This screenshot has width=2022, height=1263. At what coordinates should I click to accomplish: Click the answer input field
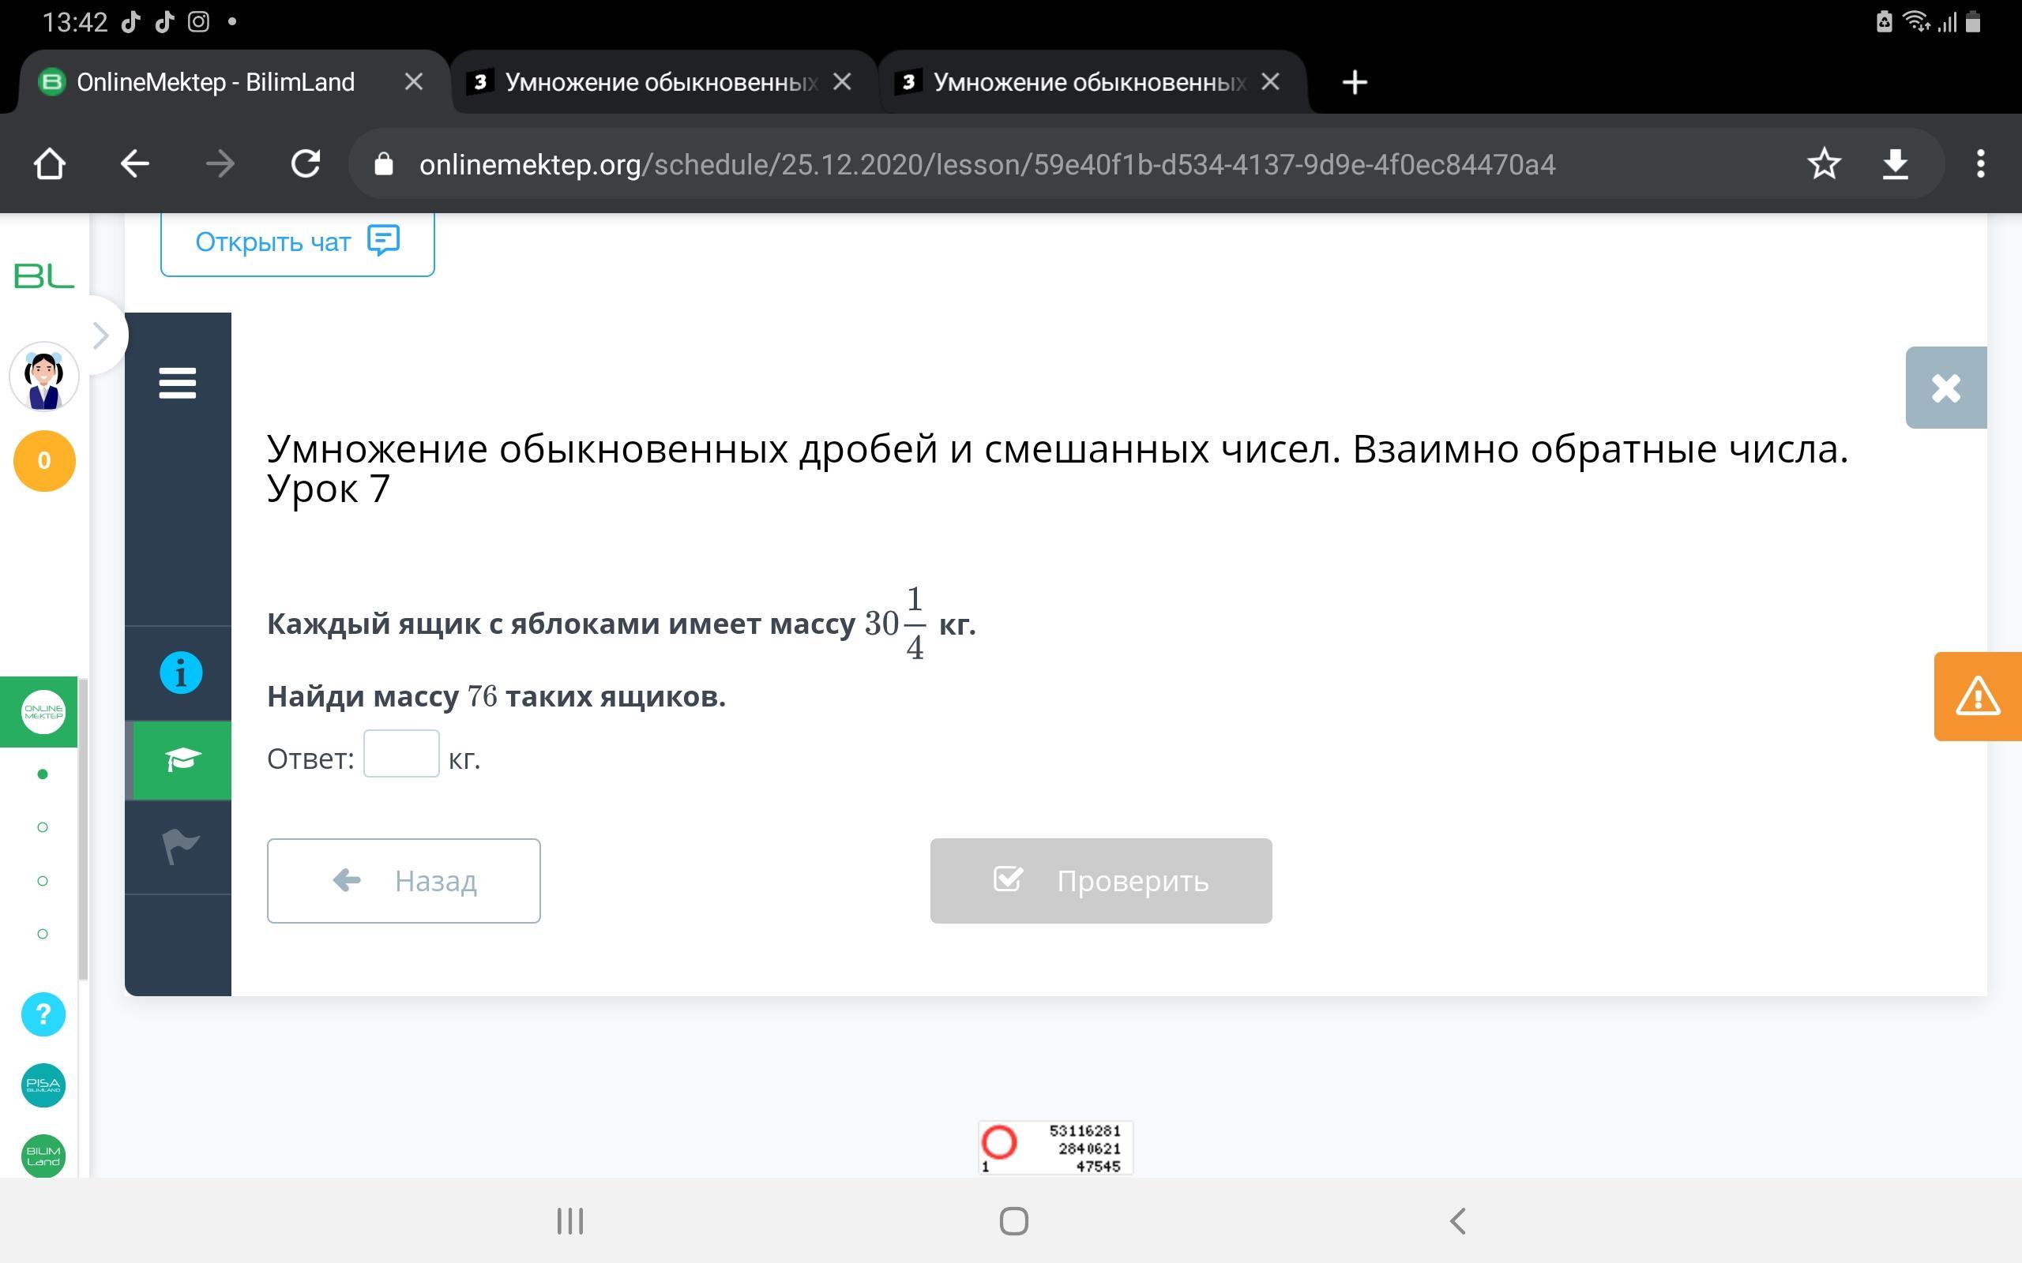tap(401, 753)
